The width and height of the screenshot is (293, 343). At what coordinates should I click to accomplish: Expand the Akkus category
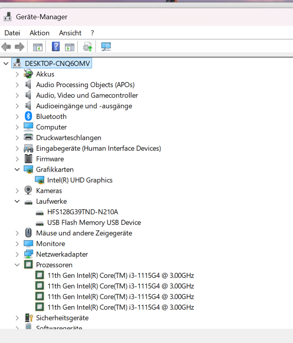click(17, 74)
